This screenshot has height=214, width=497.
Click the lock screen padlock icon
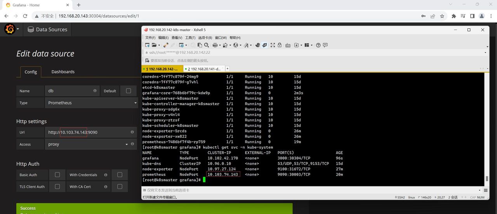click(280, 45)
